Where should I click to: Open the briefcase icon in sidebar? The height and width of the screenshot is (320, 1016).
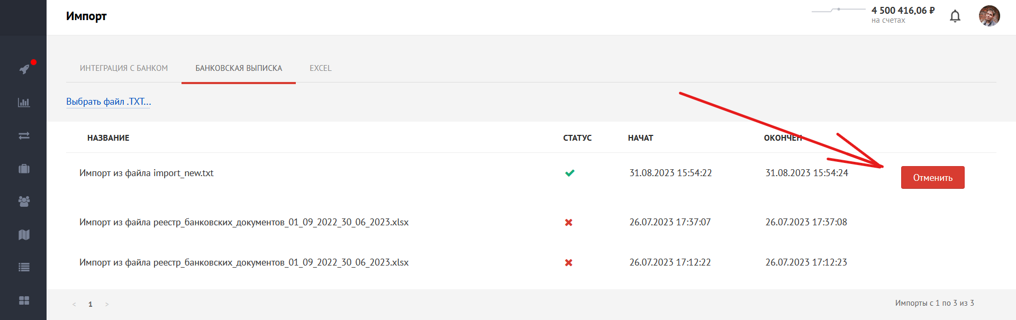pyautogui.click(x=24, y=169)
